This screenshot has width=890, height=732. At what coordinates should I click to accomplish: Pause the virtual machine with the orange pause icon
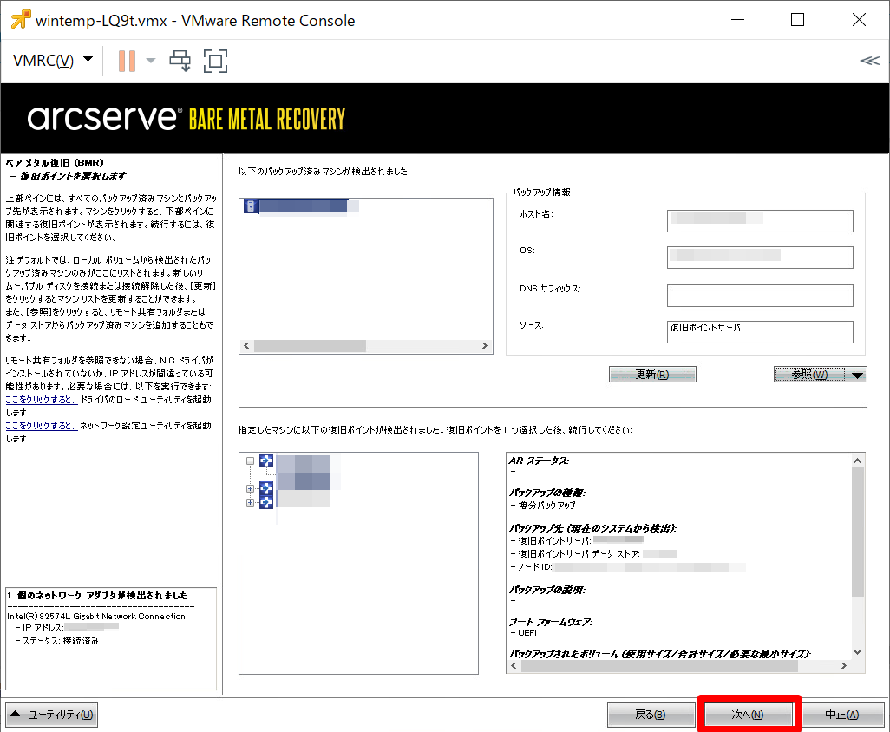128,61
